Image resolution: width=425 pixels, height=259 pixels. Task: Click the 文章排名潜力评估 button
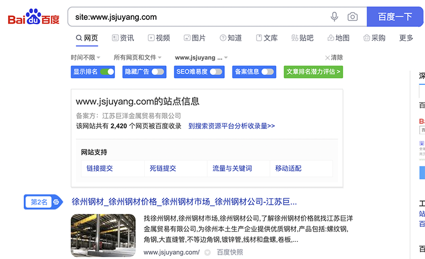click(x=313, y=71)
